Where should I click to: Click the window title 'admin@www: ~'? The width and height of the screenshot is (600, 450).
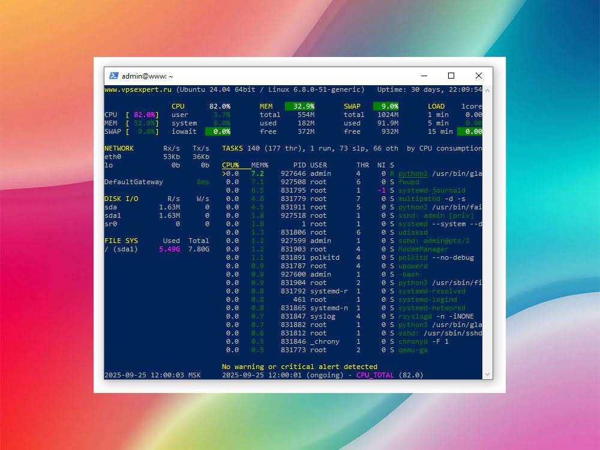(148, 76)
